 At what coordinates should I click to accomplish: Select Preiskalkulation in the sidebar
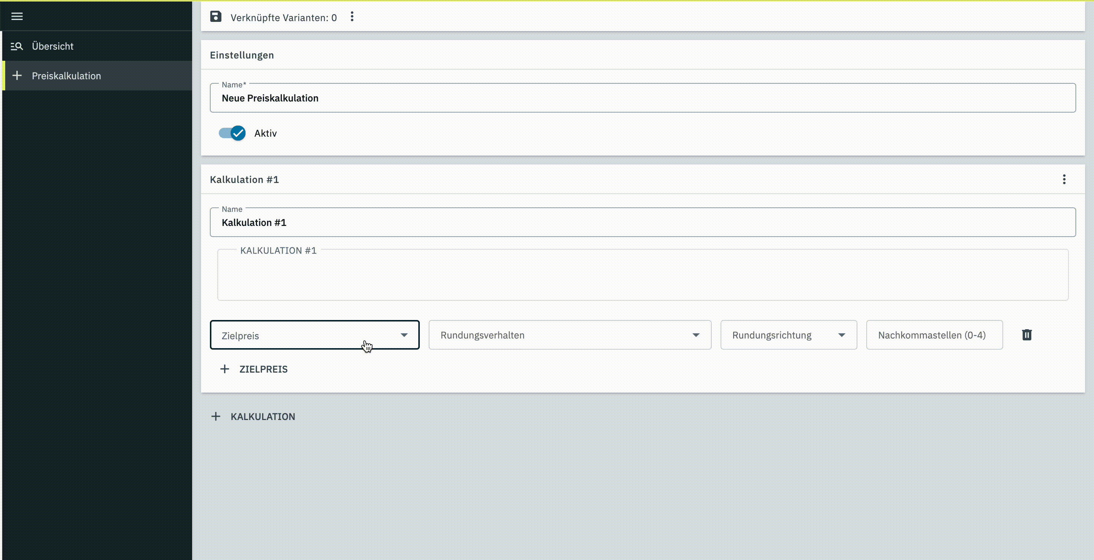[x=97, y=76]
